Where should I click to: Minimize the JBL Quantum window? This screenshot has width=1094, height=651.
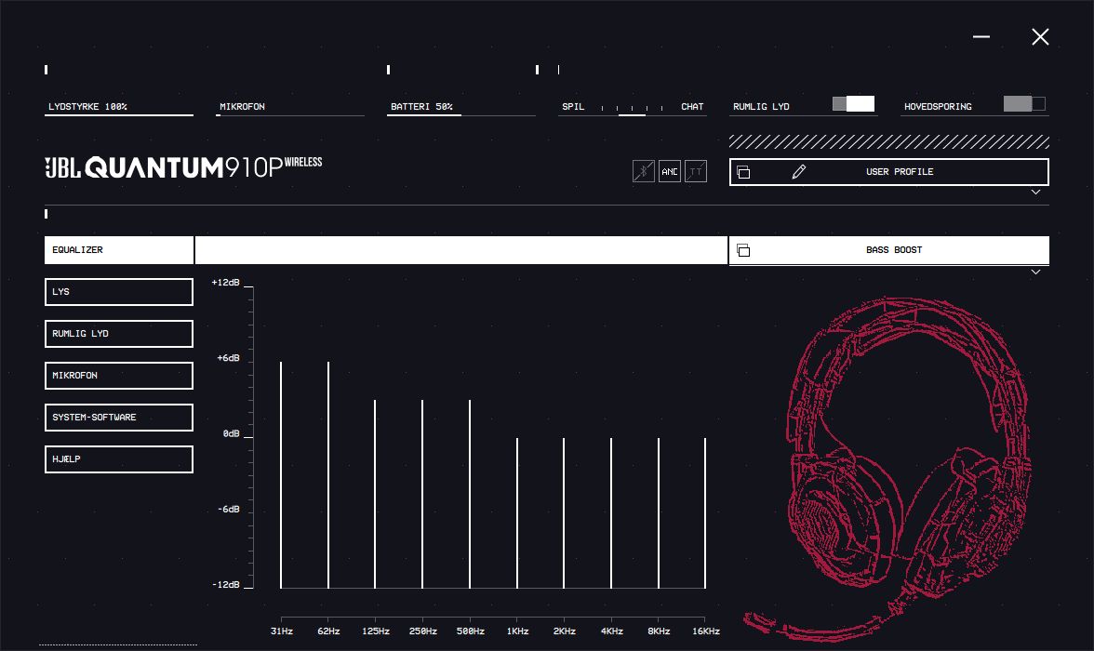tap(981, 37)
